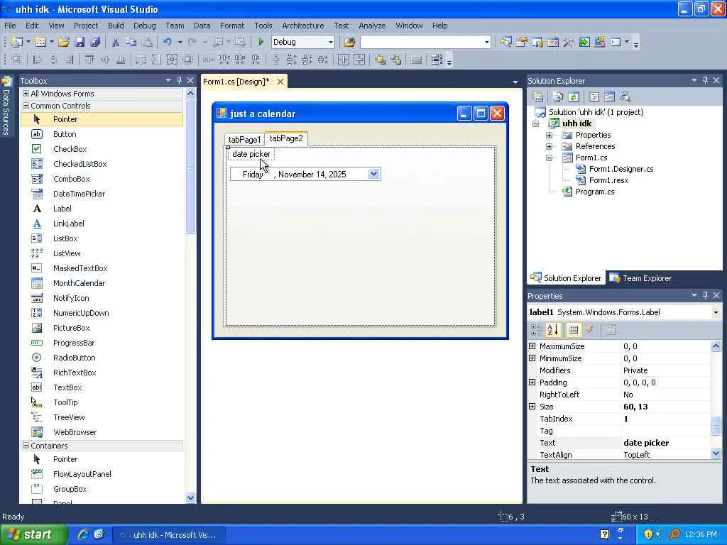Expand the All Windows Forms toolbox group
This screenshot has width=727, height=545.
pyautogui.click(x=26, y=94)
